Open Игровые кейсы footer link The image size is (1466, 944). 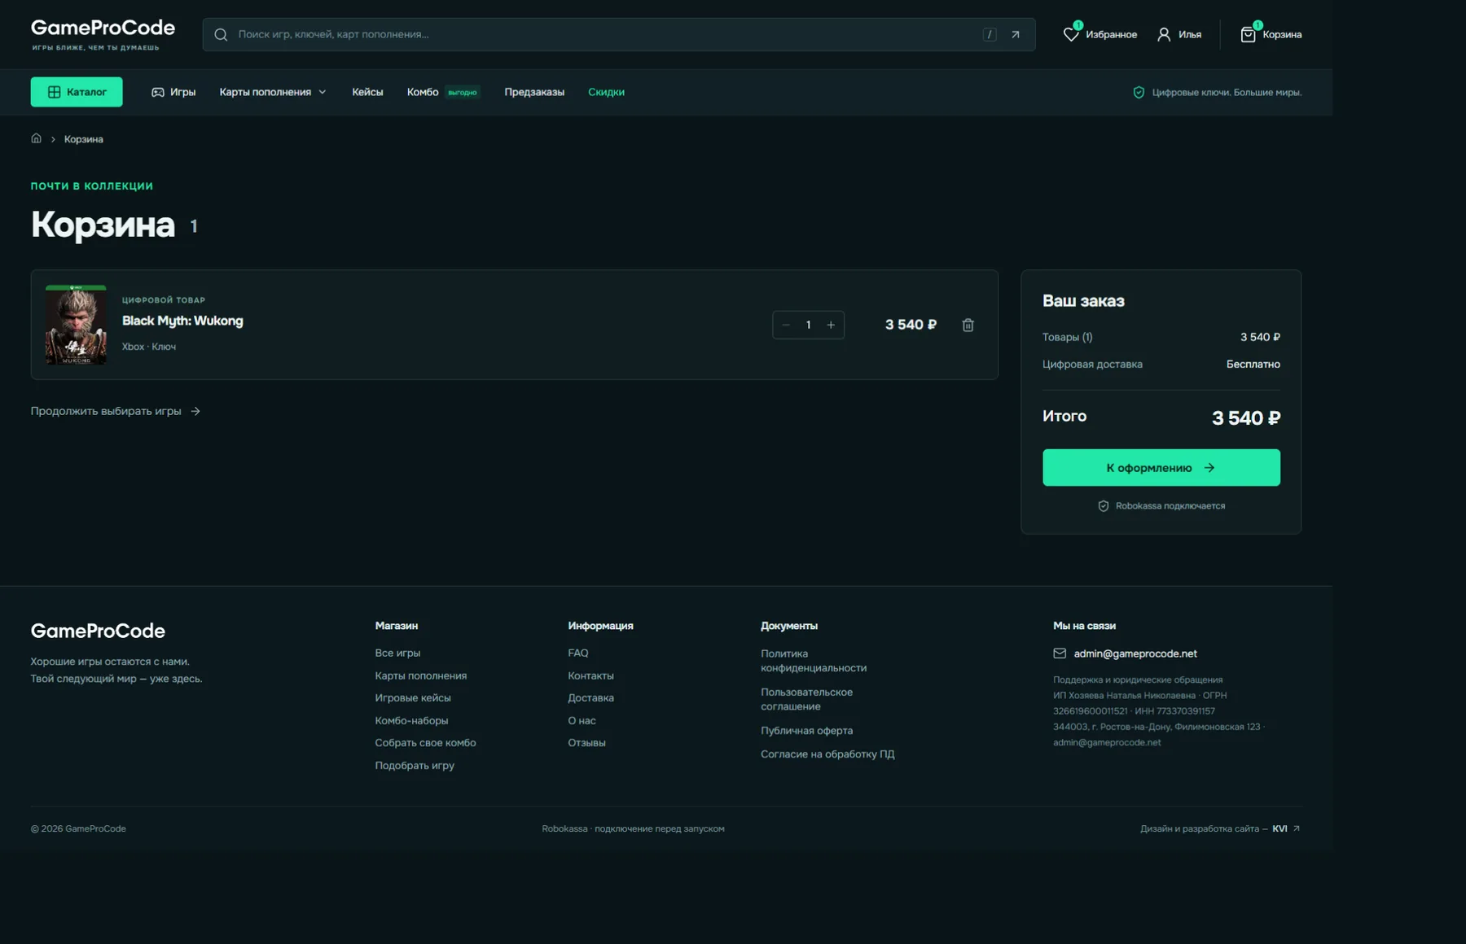[x=413, y=697]
